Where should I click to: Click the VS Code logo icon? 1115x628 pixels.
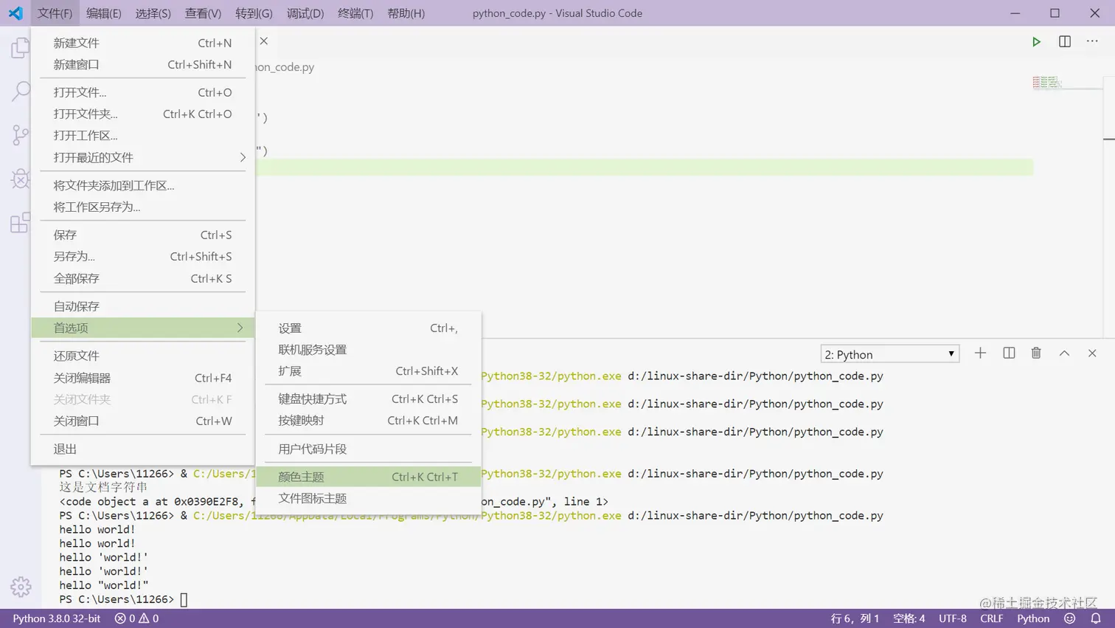pyautogui.click(x=15, y=13)
